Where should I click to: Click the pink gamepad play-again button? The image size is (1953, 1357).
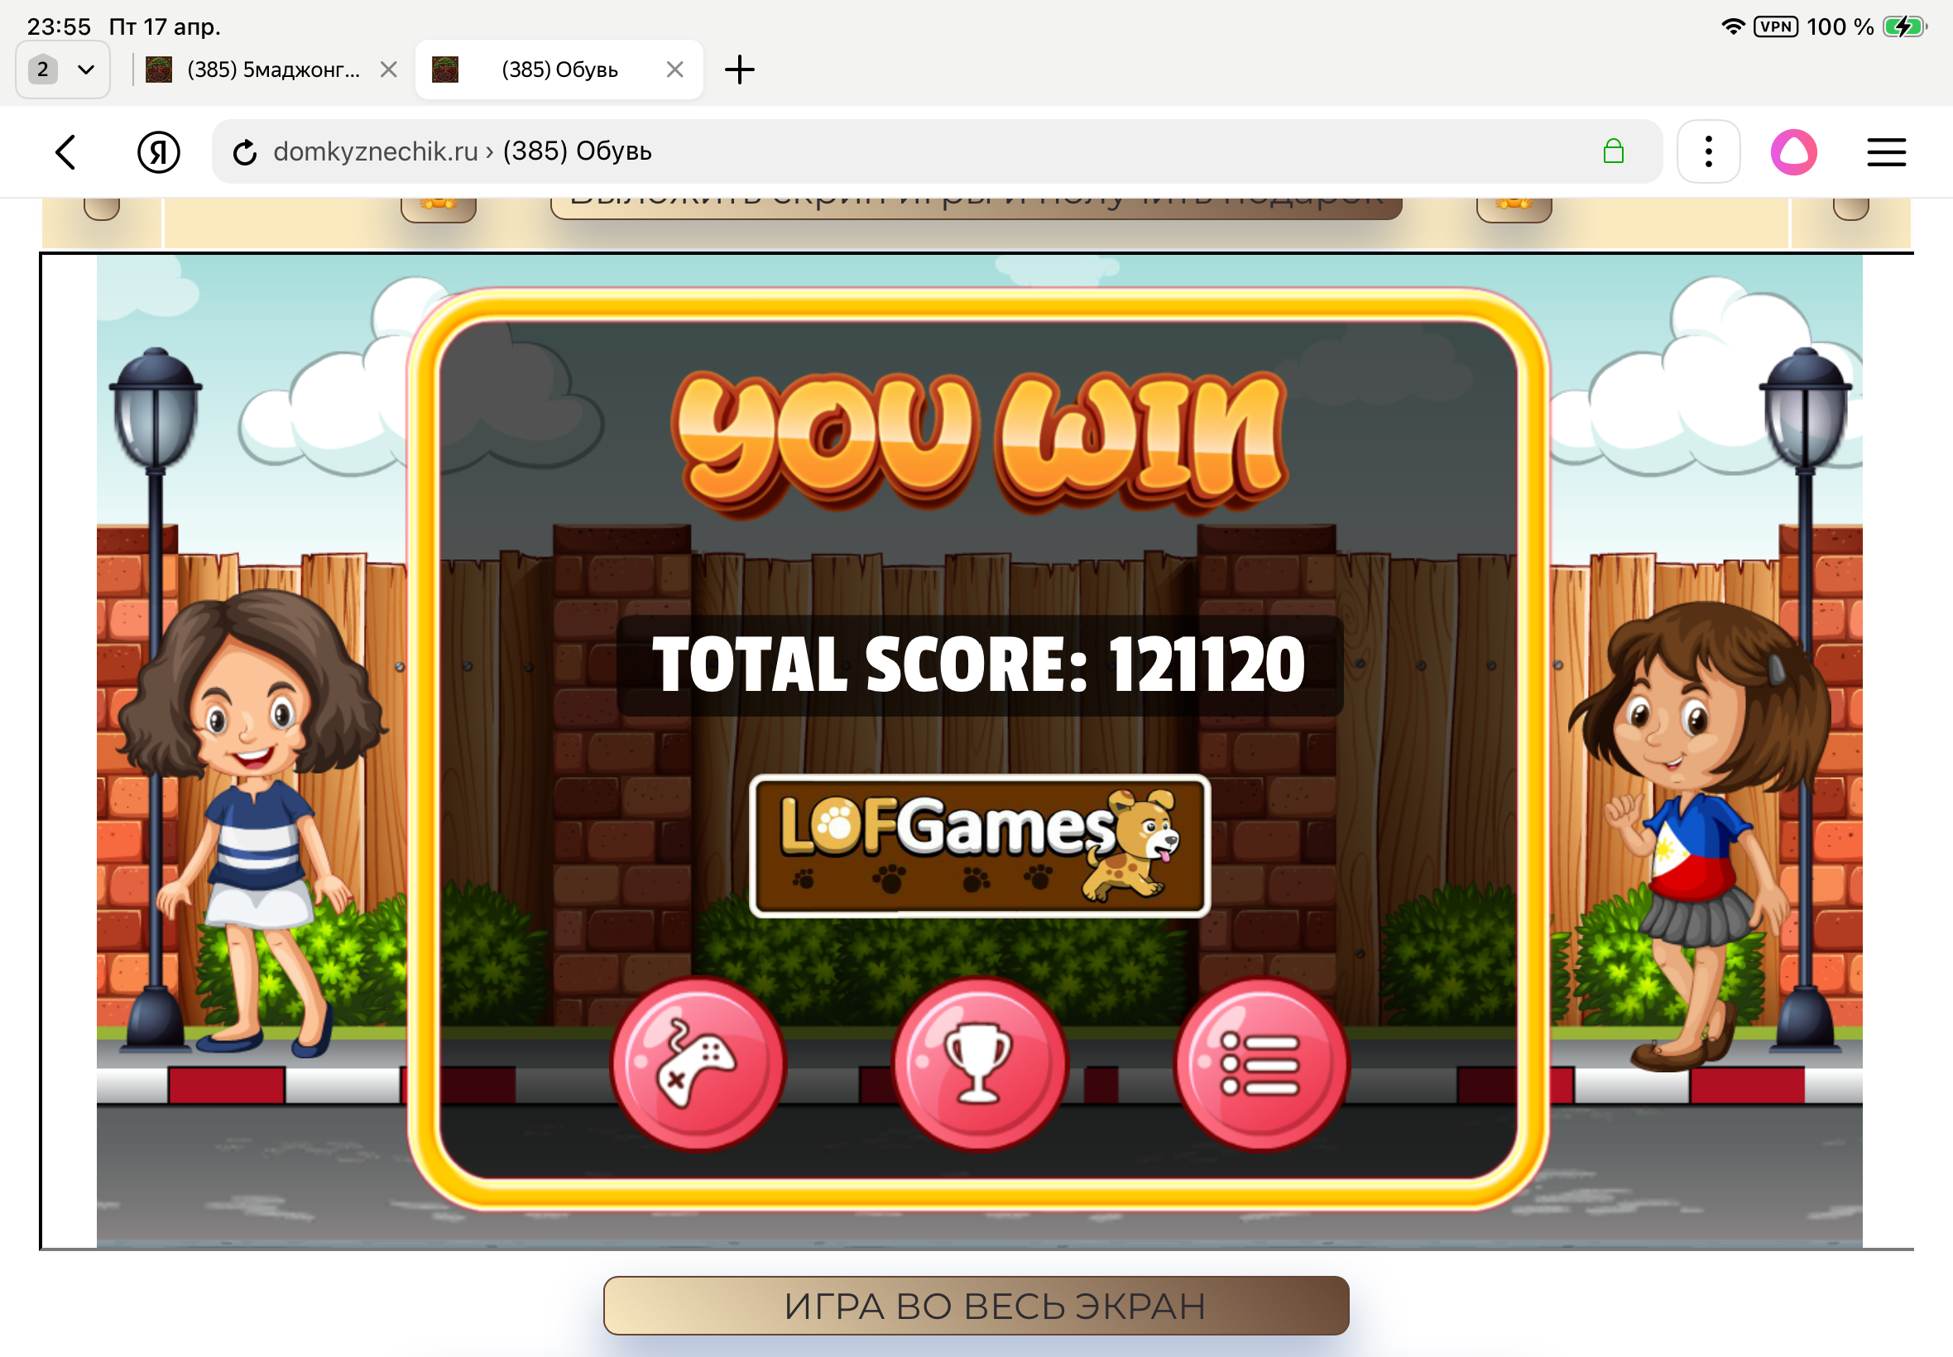[699, 1063]
